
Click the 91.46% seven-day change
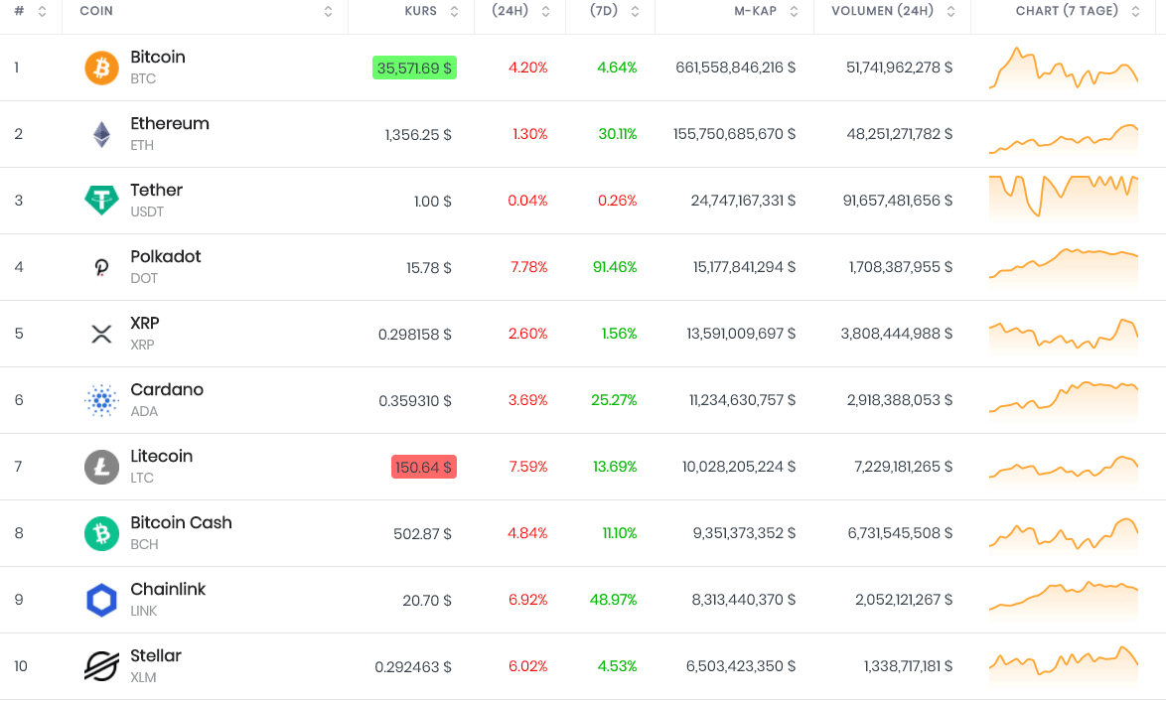[615, 267]
